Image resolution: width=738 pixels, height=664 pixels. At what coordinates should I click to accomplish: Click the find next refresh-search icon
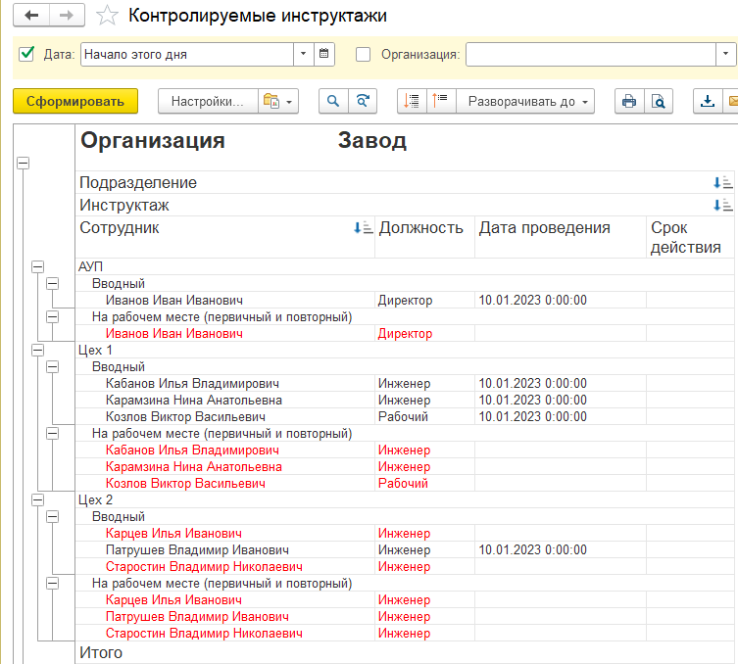[x=363, y=101]
